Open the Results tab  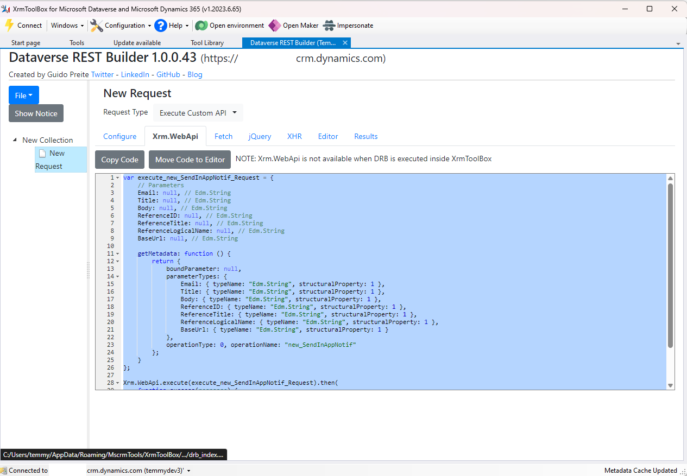(365, 136)
